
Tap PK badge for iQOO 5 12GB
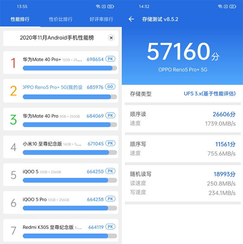110,171
